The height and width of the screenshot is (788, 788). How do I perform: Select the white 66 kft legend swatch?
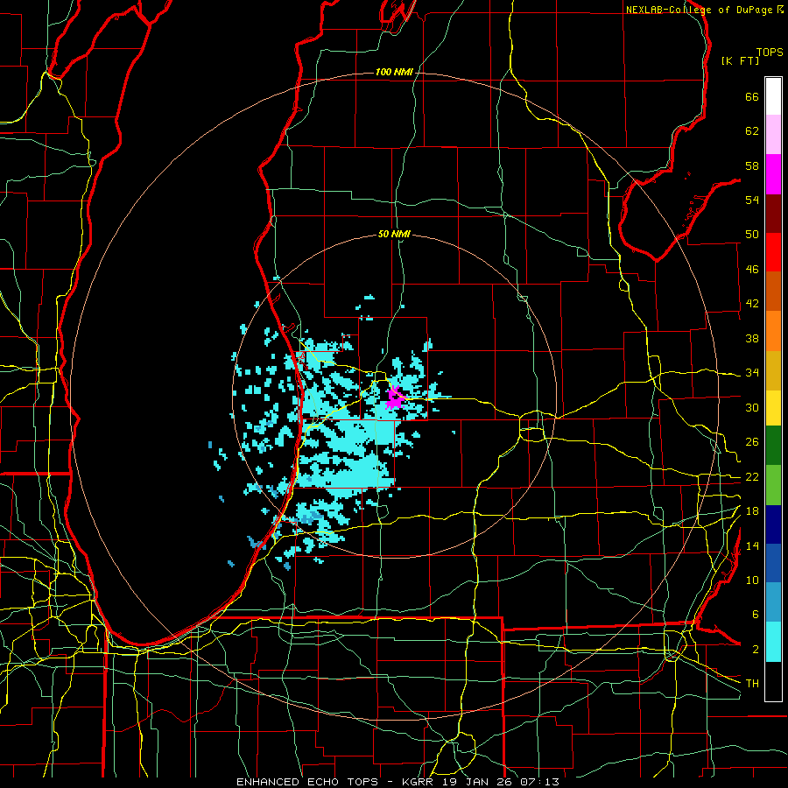coord(773,96)
